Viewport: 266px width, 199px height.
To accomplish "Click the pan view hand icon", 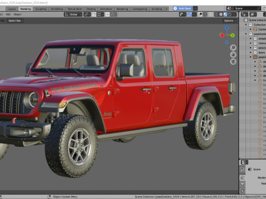I will (233, 55).
